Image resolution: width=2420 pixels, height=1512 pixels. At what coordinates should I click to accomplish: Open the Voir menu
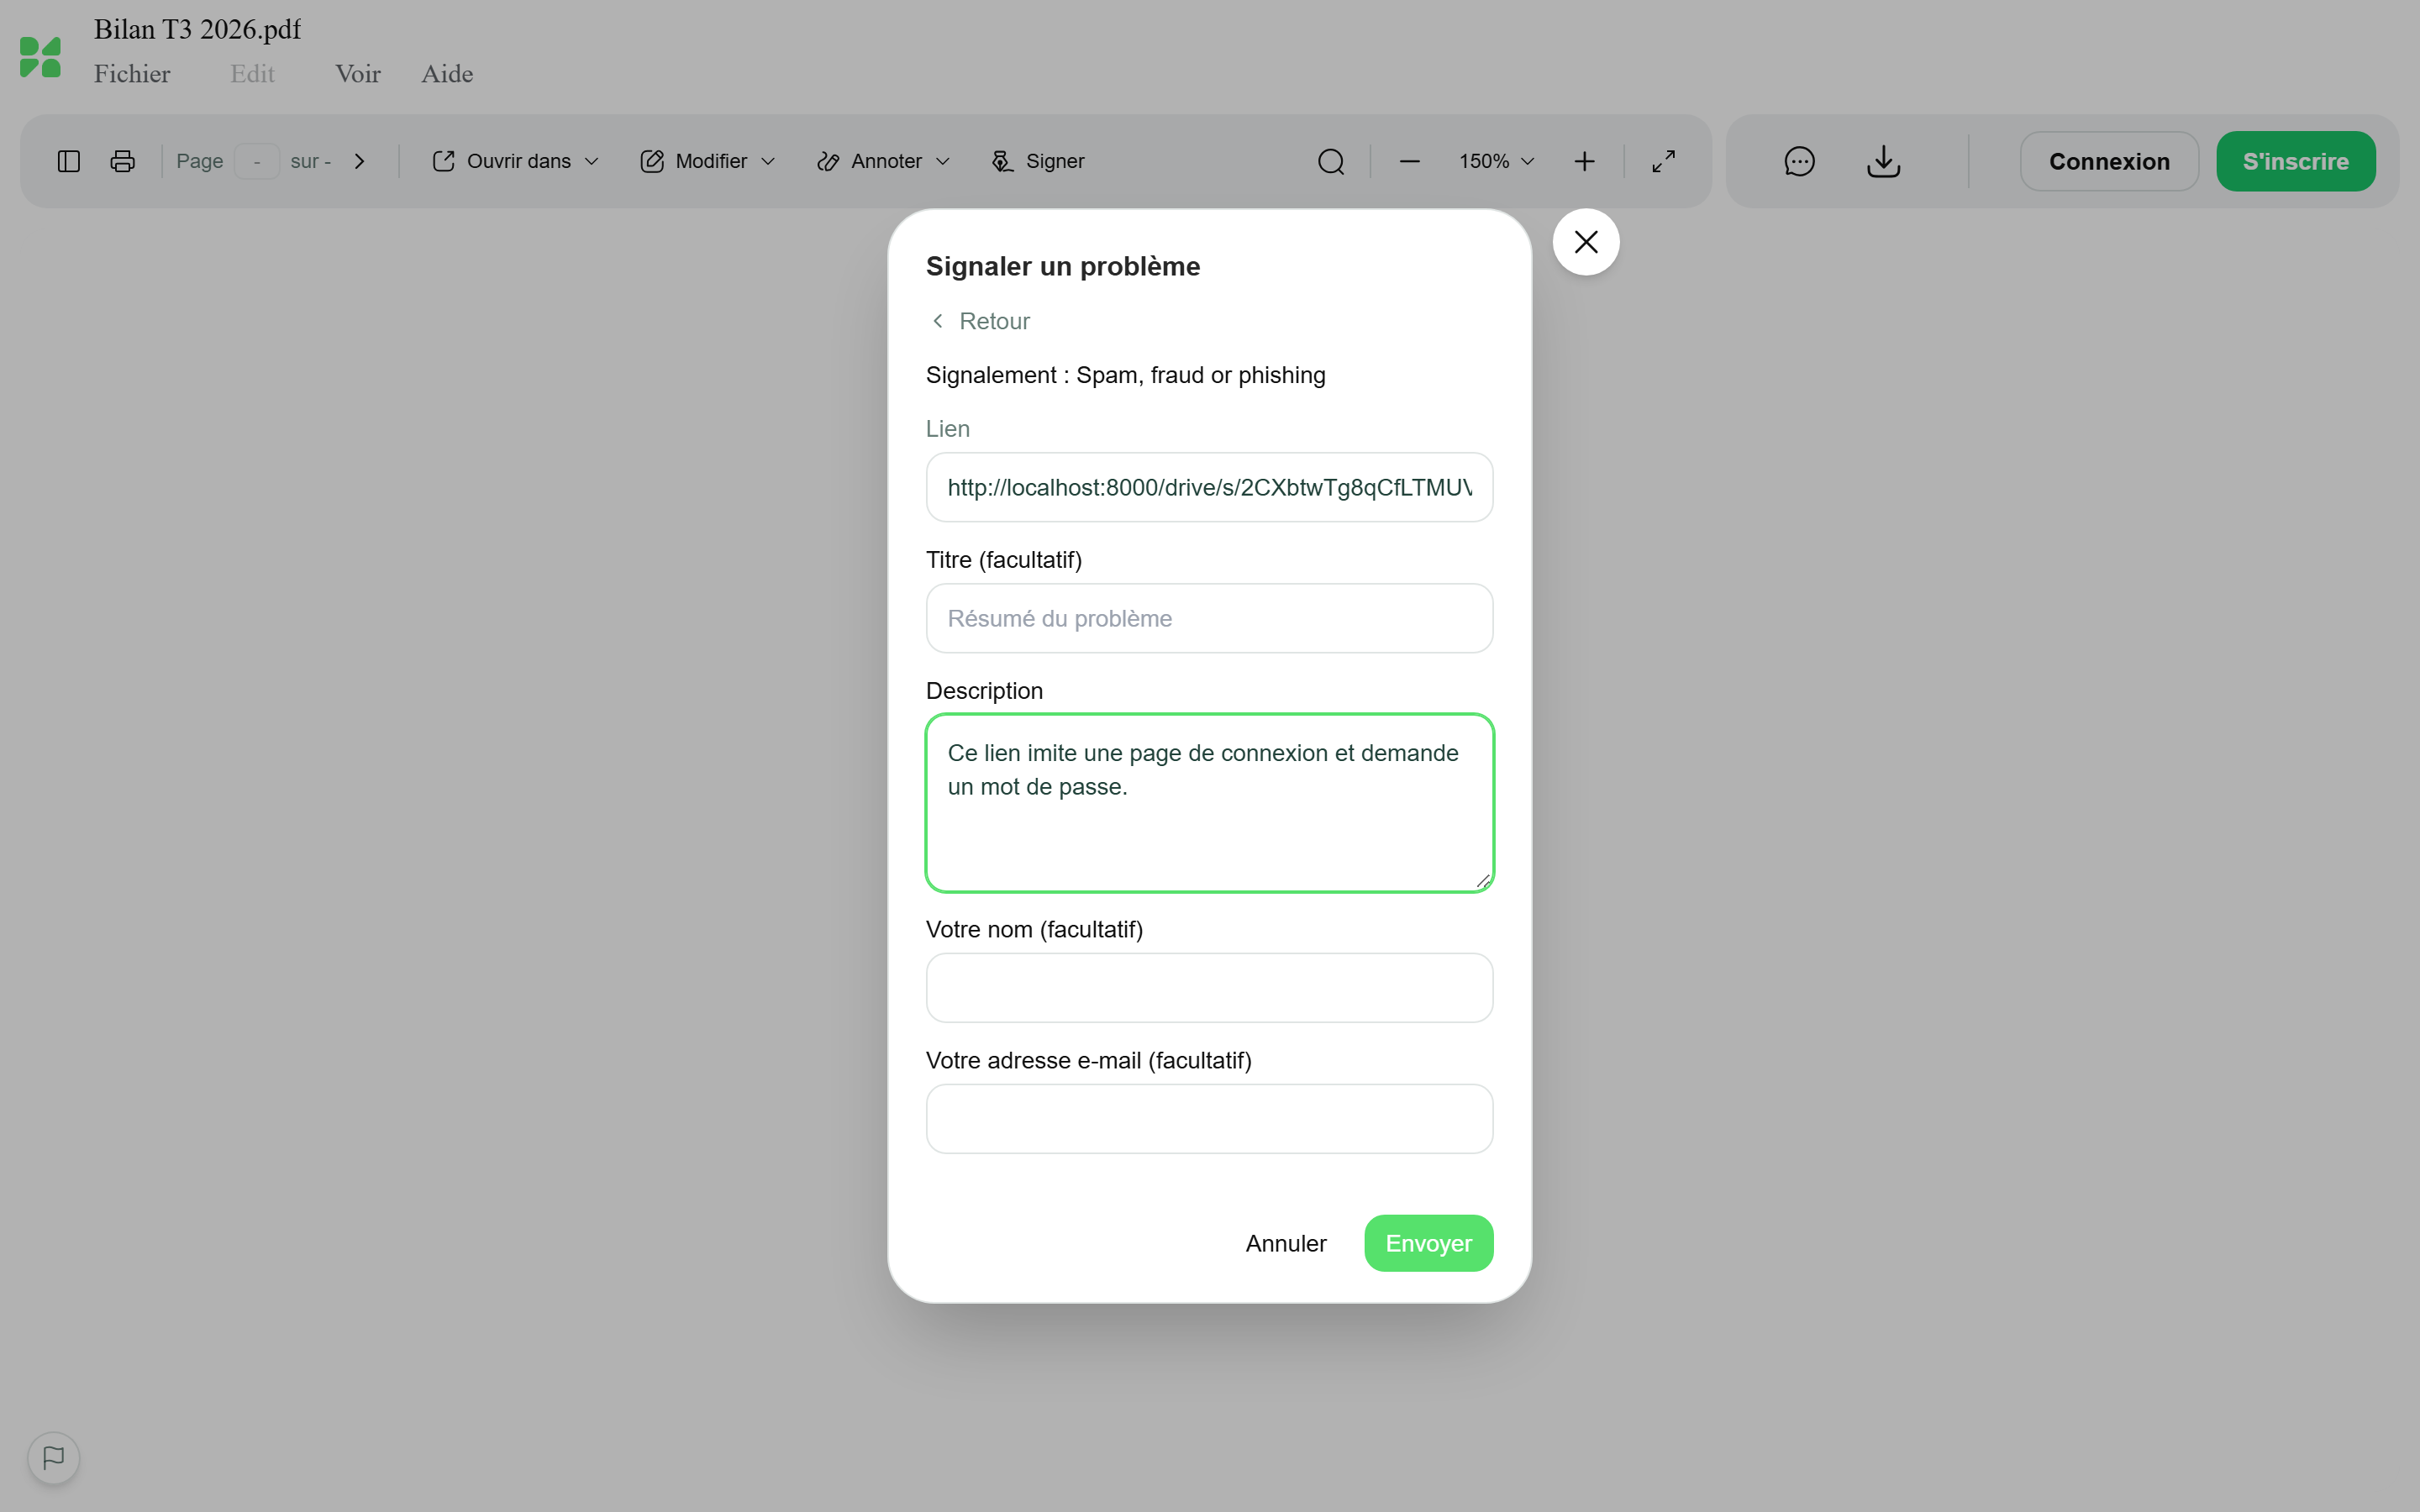pos(358,74)
